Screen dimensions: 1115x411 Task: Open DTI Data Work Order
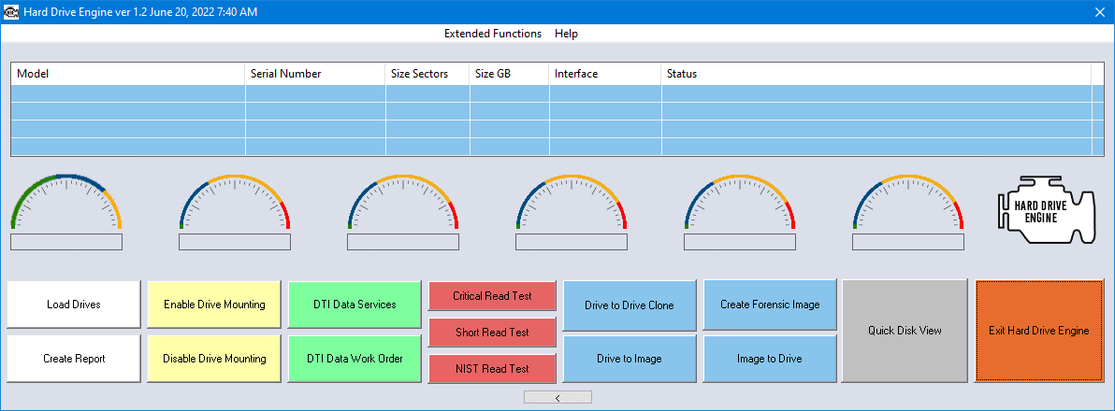[355, 359]
